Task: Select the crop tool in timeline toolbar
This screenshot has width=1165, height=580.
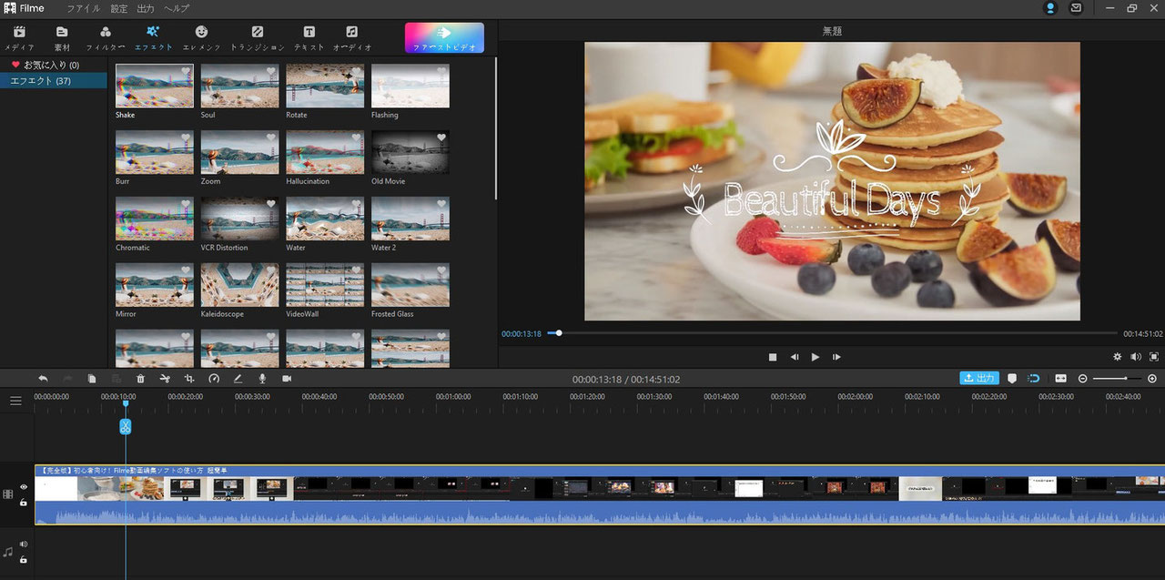Action: click(x=189, y=379)
